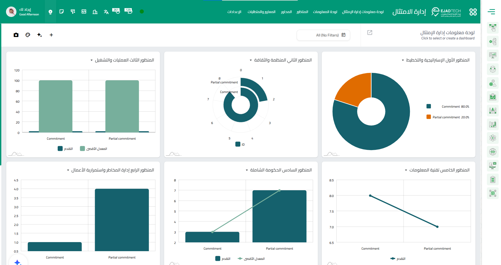This screenshot has width=501, height=265.
Task: Open the sidebar monitor dashboard icon
Action: coord(493,55)
